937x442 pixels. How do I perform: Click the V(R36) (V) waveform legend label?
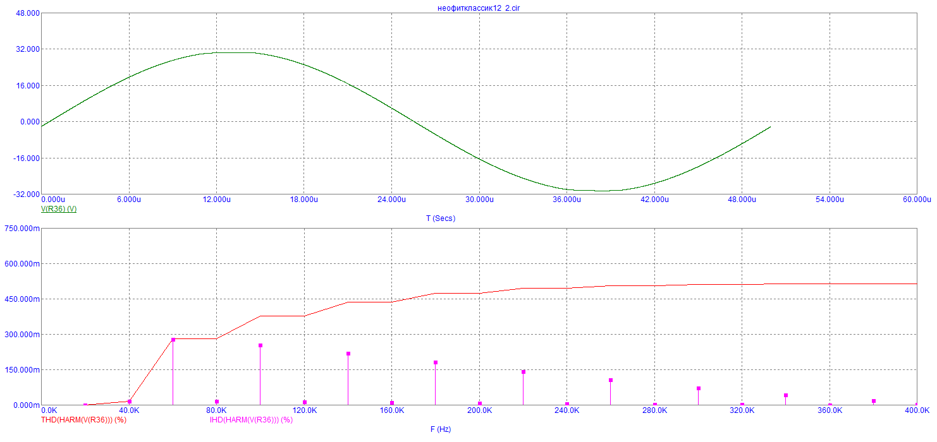coord(59,209)
